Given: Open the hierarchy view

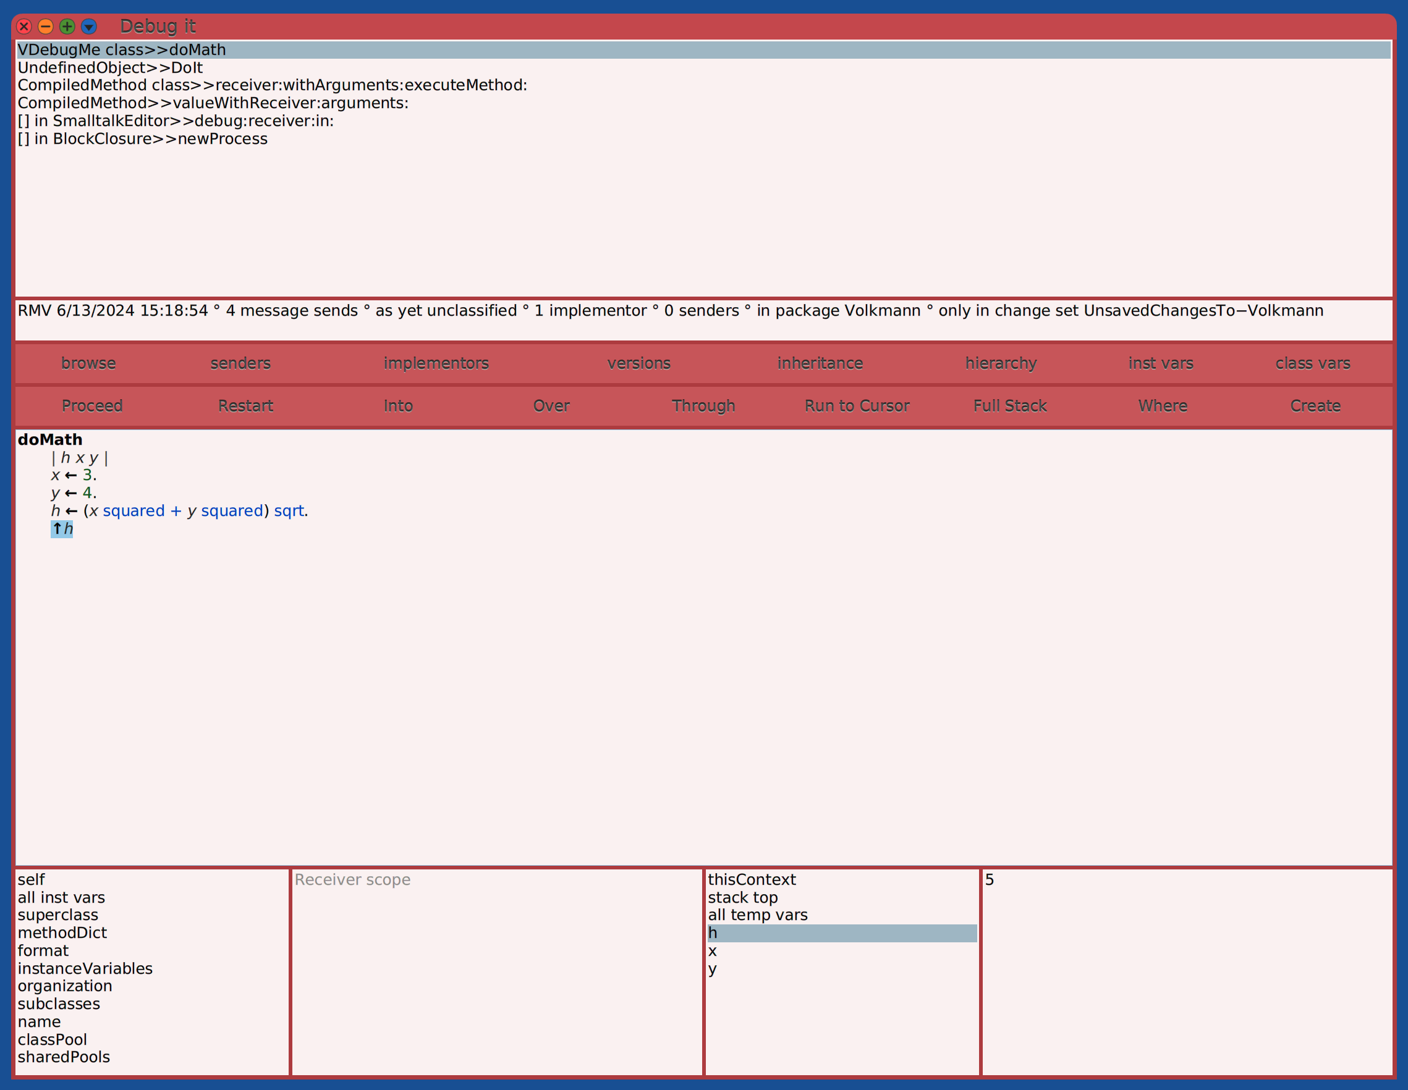Looking at the screenshot, I should (1000, 363).
